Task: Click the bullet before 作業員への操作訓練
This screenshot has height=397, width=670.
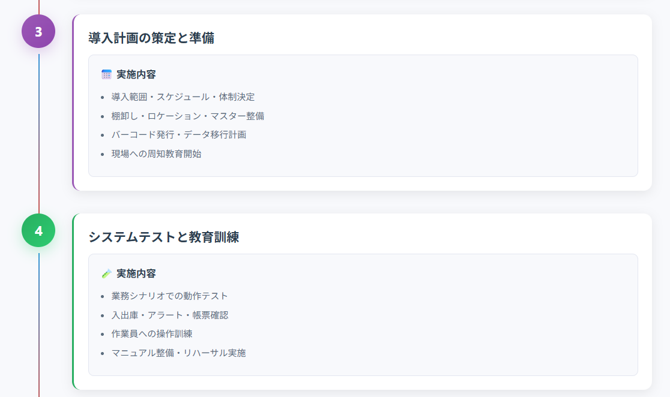Action: point(103,334)
